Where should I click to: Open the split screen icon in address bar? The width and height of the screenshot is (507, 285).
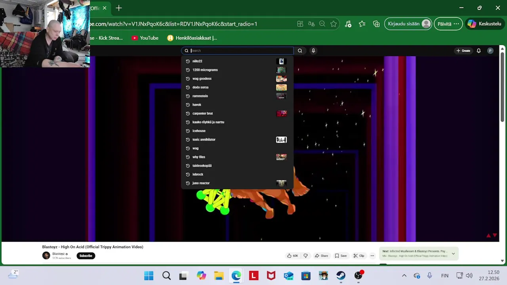(300, 24)
